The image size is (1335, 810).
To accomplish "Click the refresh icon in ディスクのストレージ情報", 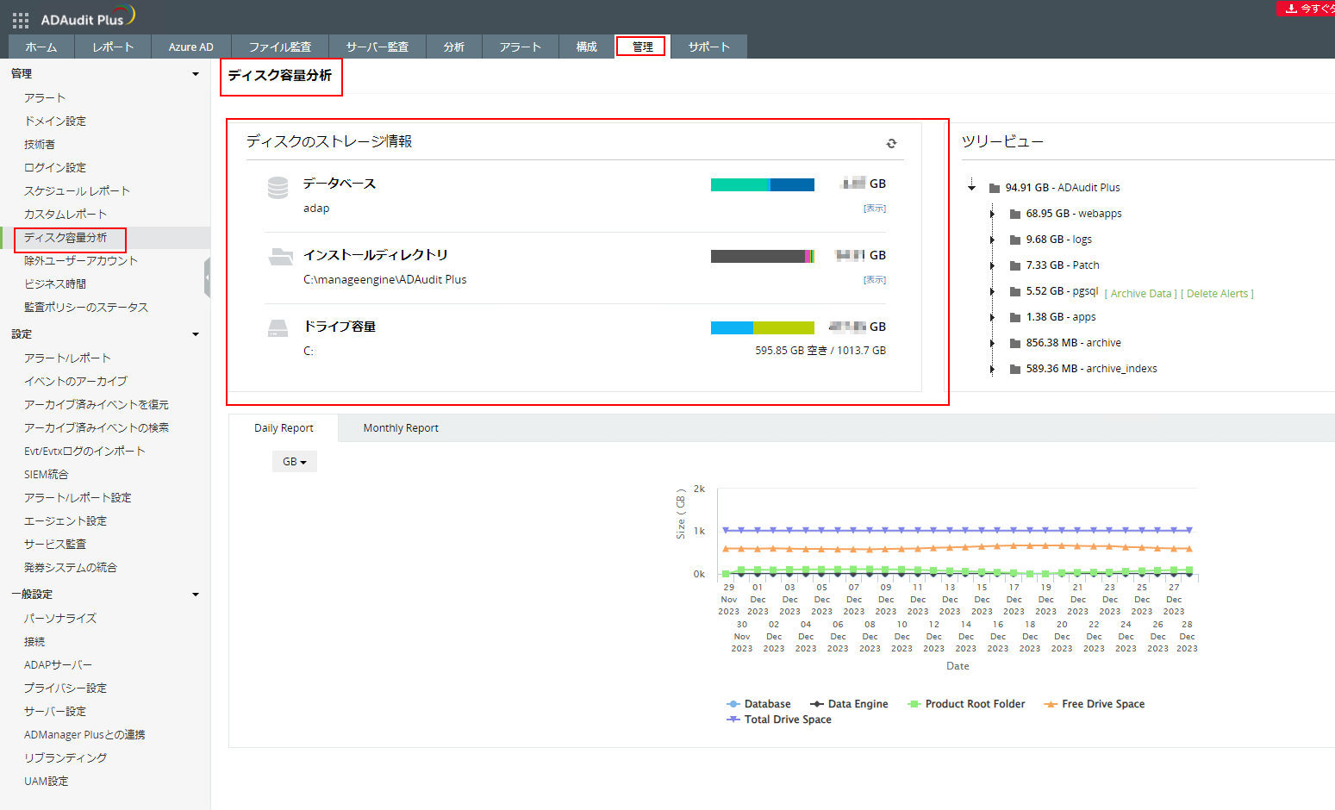I will pyautogui.click(x=891, y=143).
